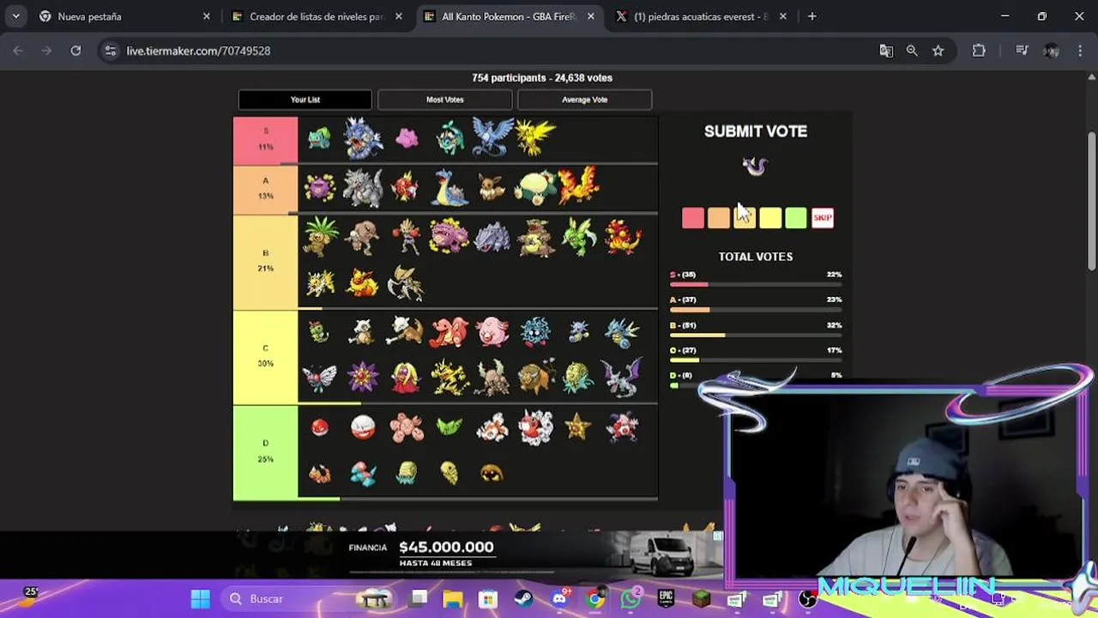
Task: Open Discord from the taskbar
Action: (559, 598)
